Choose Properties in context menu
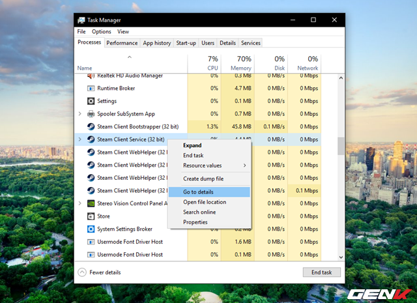The image size is (417, 303). (x=209, y=222)
